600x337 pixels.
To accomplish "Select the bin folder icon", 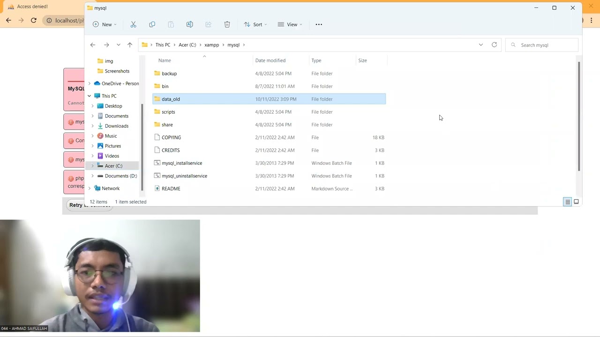I will click(157, 86).
